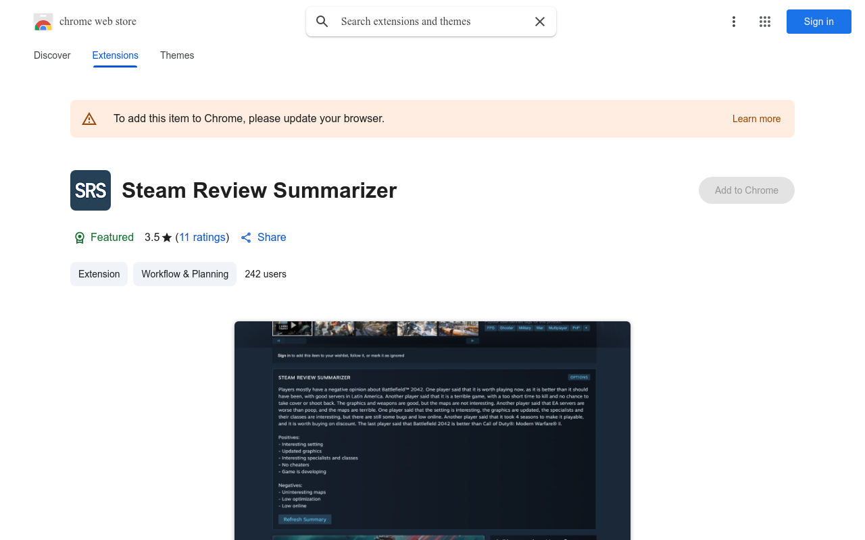The image size is (865, 540).
Task: Click the 'chrome web store' header text
Action: pos(98,22)
